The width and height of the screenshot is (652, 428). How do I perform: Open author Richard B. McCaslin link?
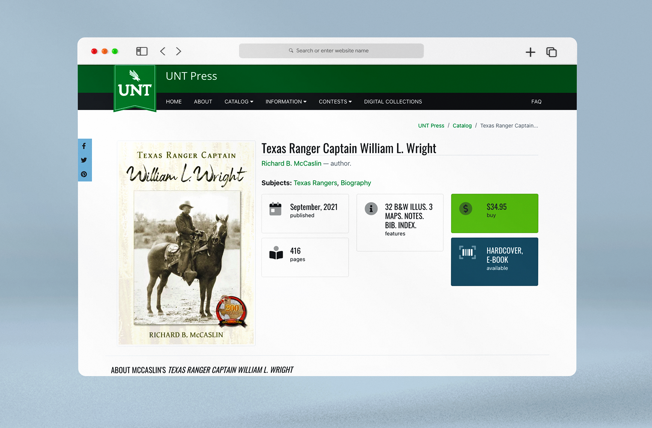click(x=291, y=163)
